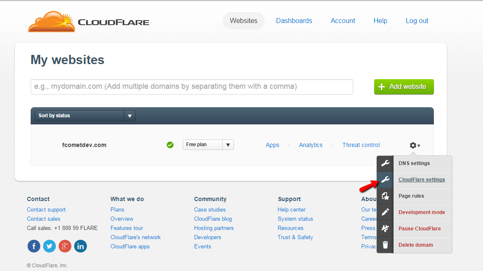
Task: Go to the Dashboards tab
Action: pyautogui.click(x=294, y=21)
